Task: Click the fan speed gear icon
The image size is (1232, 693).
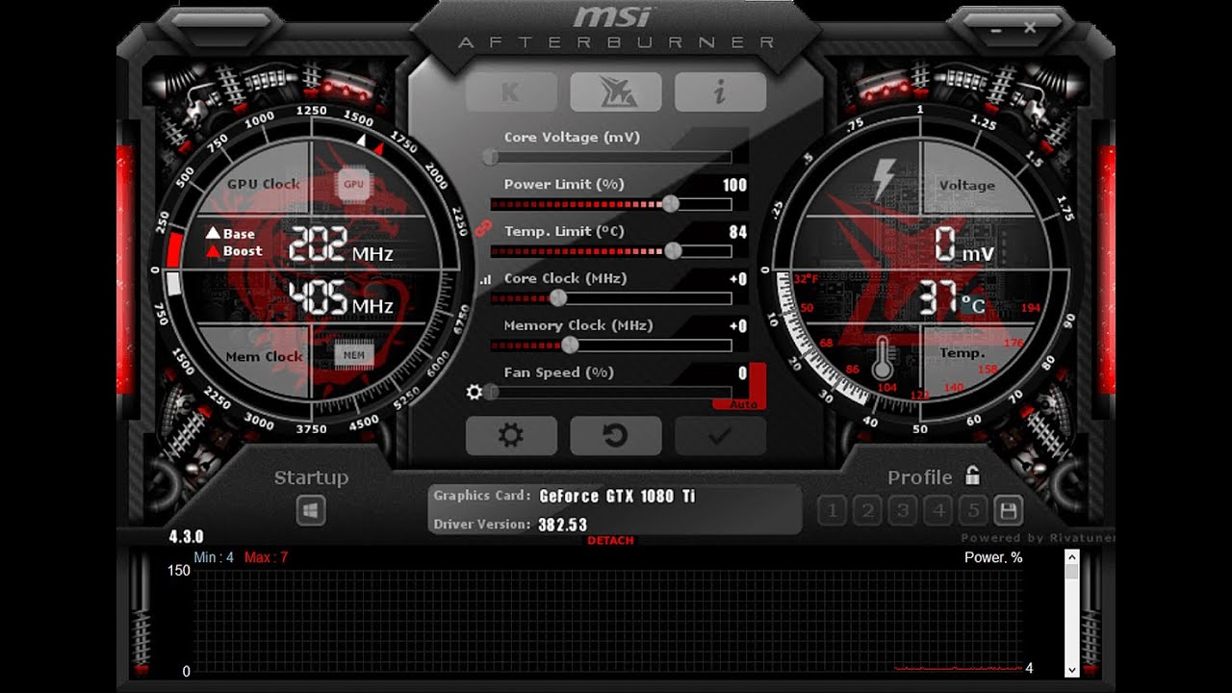Action: coord(474,392)
